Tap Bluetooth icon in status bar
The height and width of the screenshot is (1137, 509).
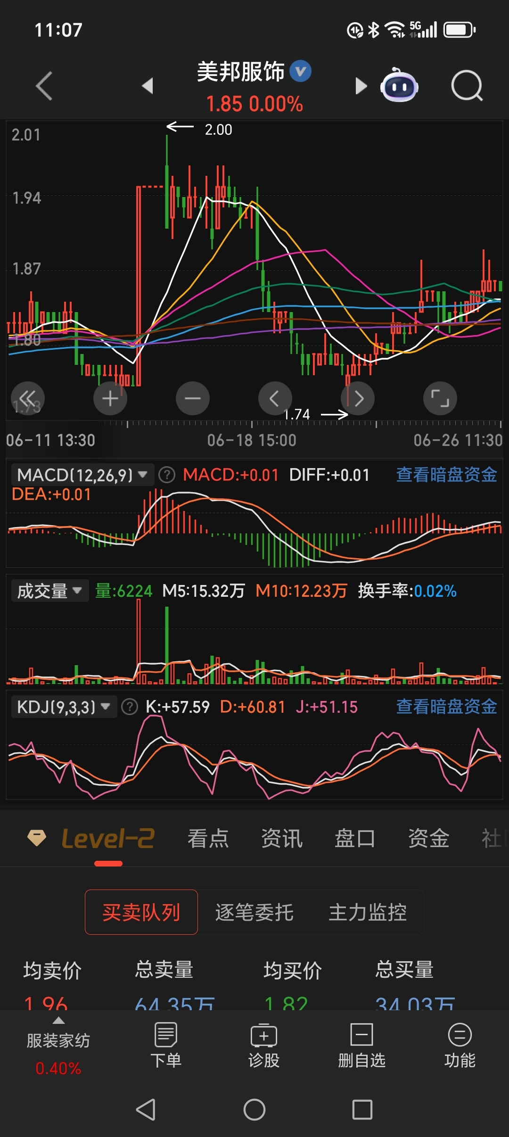coord(374,30)
